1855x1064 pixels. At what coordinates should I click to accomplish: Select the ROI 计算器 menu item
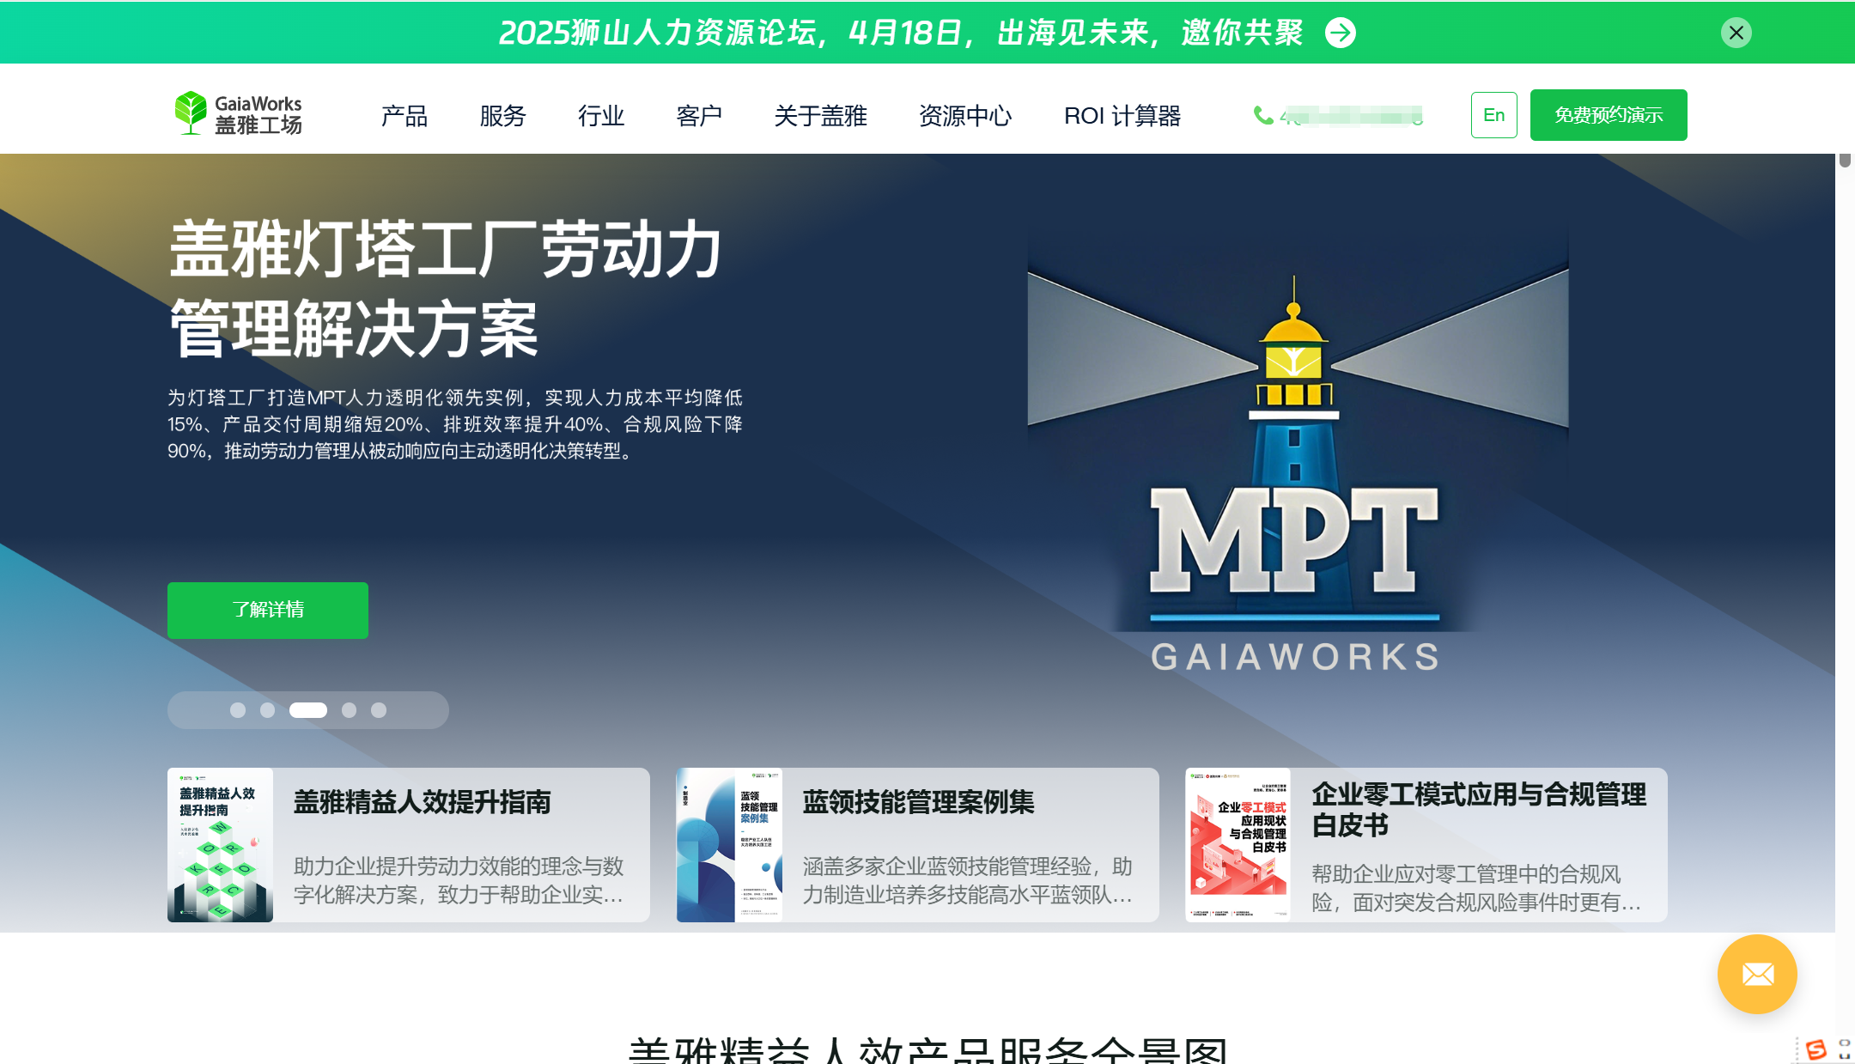(x=1123, y=116)
